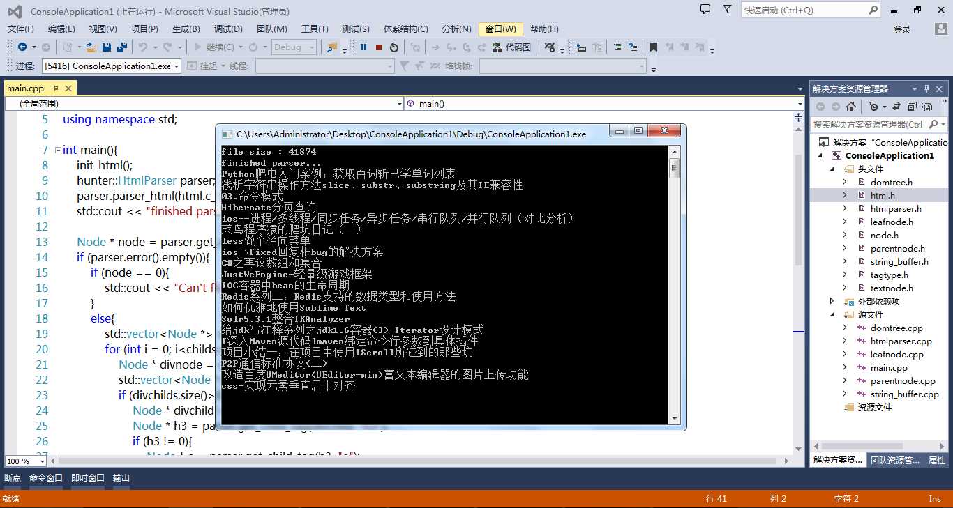
Task: Click the 搜索解决方案资源管理器 search field
Action: (867, 124)
